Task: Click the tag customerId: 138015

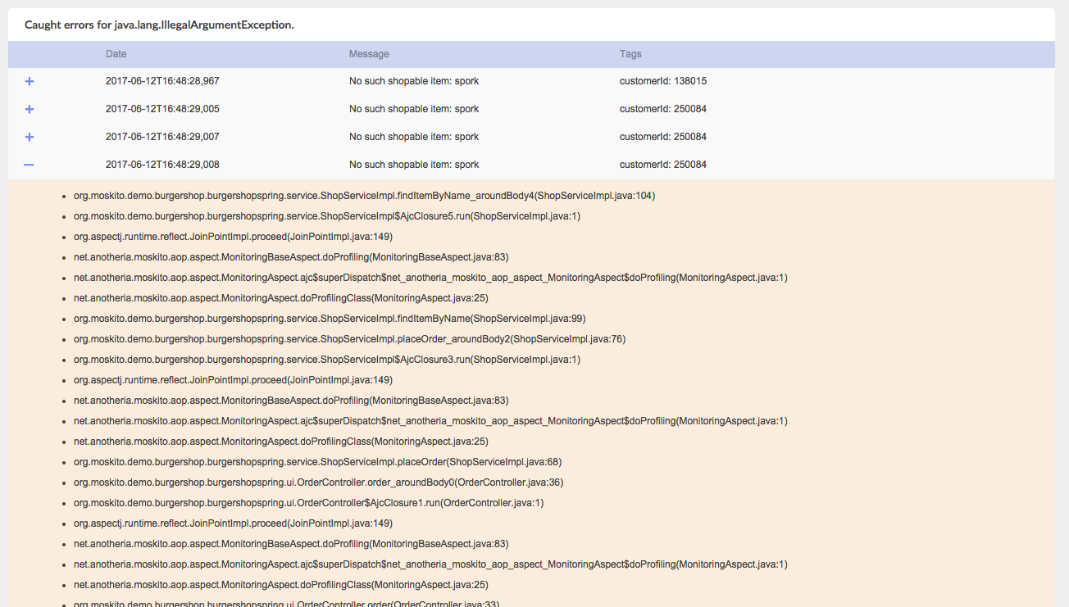Action: pyautogui.click(x=663, y=81)
